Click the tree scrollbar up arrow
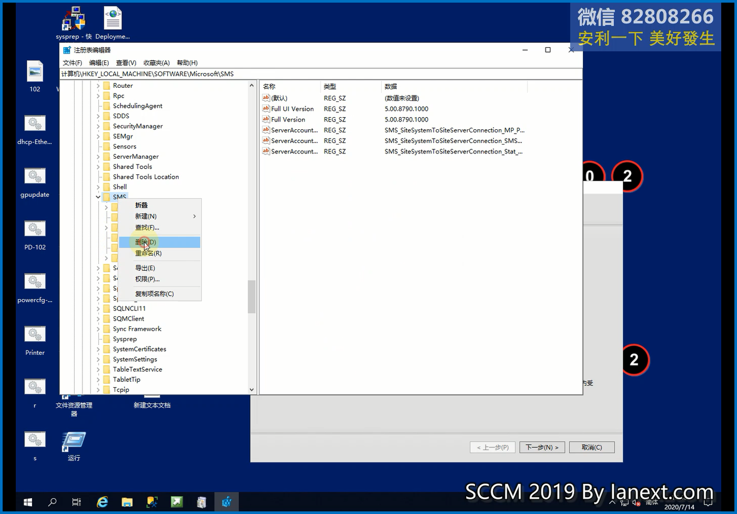The height and width of the screenshot is (514, 737). tap(251, 86)
